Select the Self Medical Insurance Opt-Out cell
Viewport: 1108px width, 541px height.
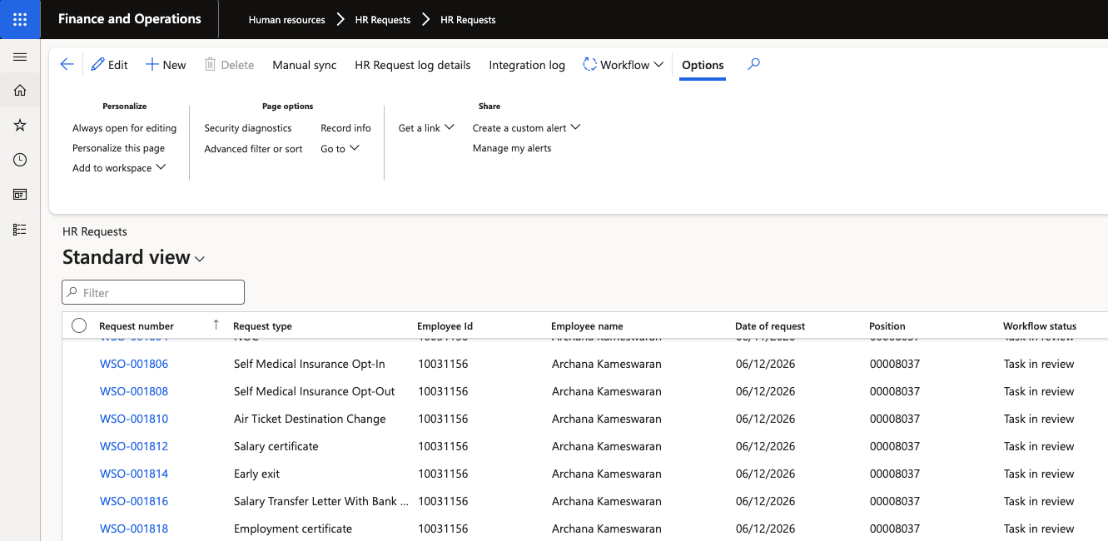[315, 391]
